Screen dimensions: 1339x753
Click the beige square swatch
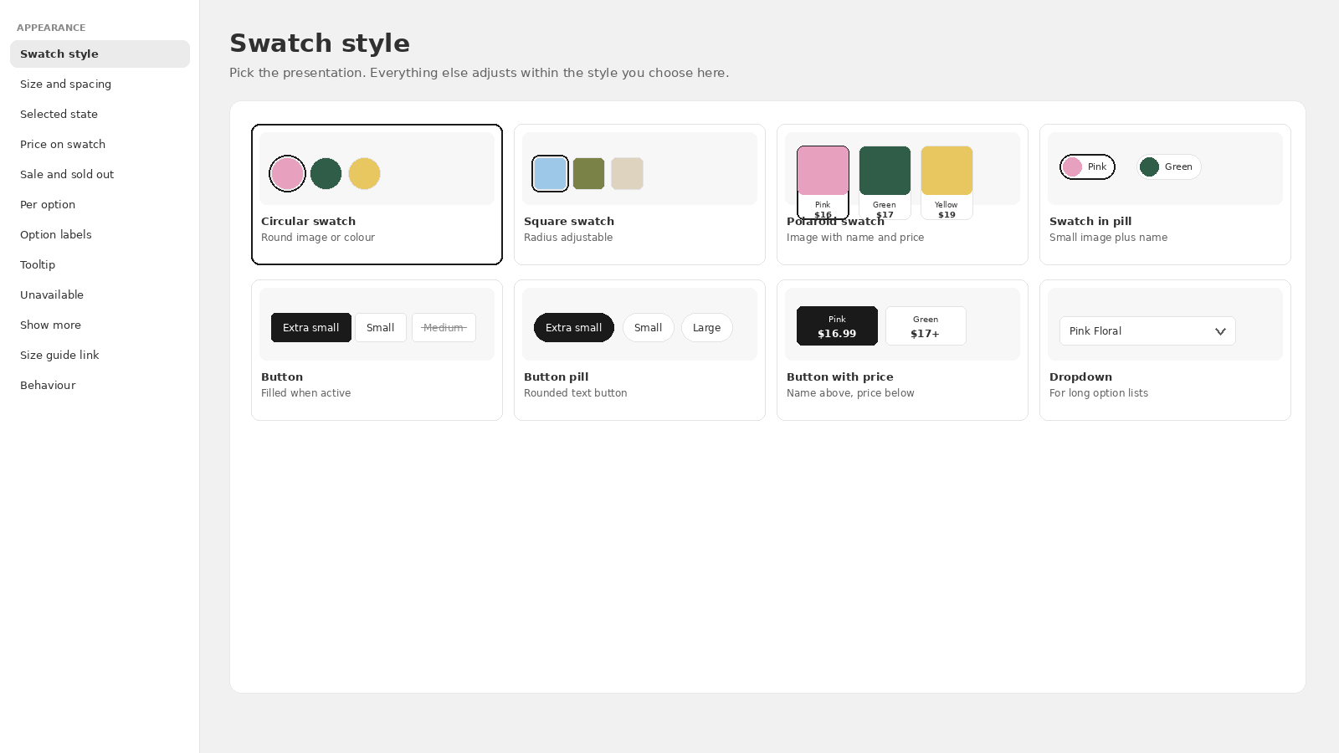tap(627, 174)
